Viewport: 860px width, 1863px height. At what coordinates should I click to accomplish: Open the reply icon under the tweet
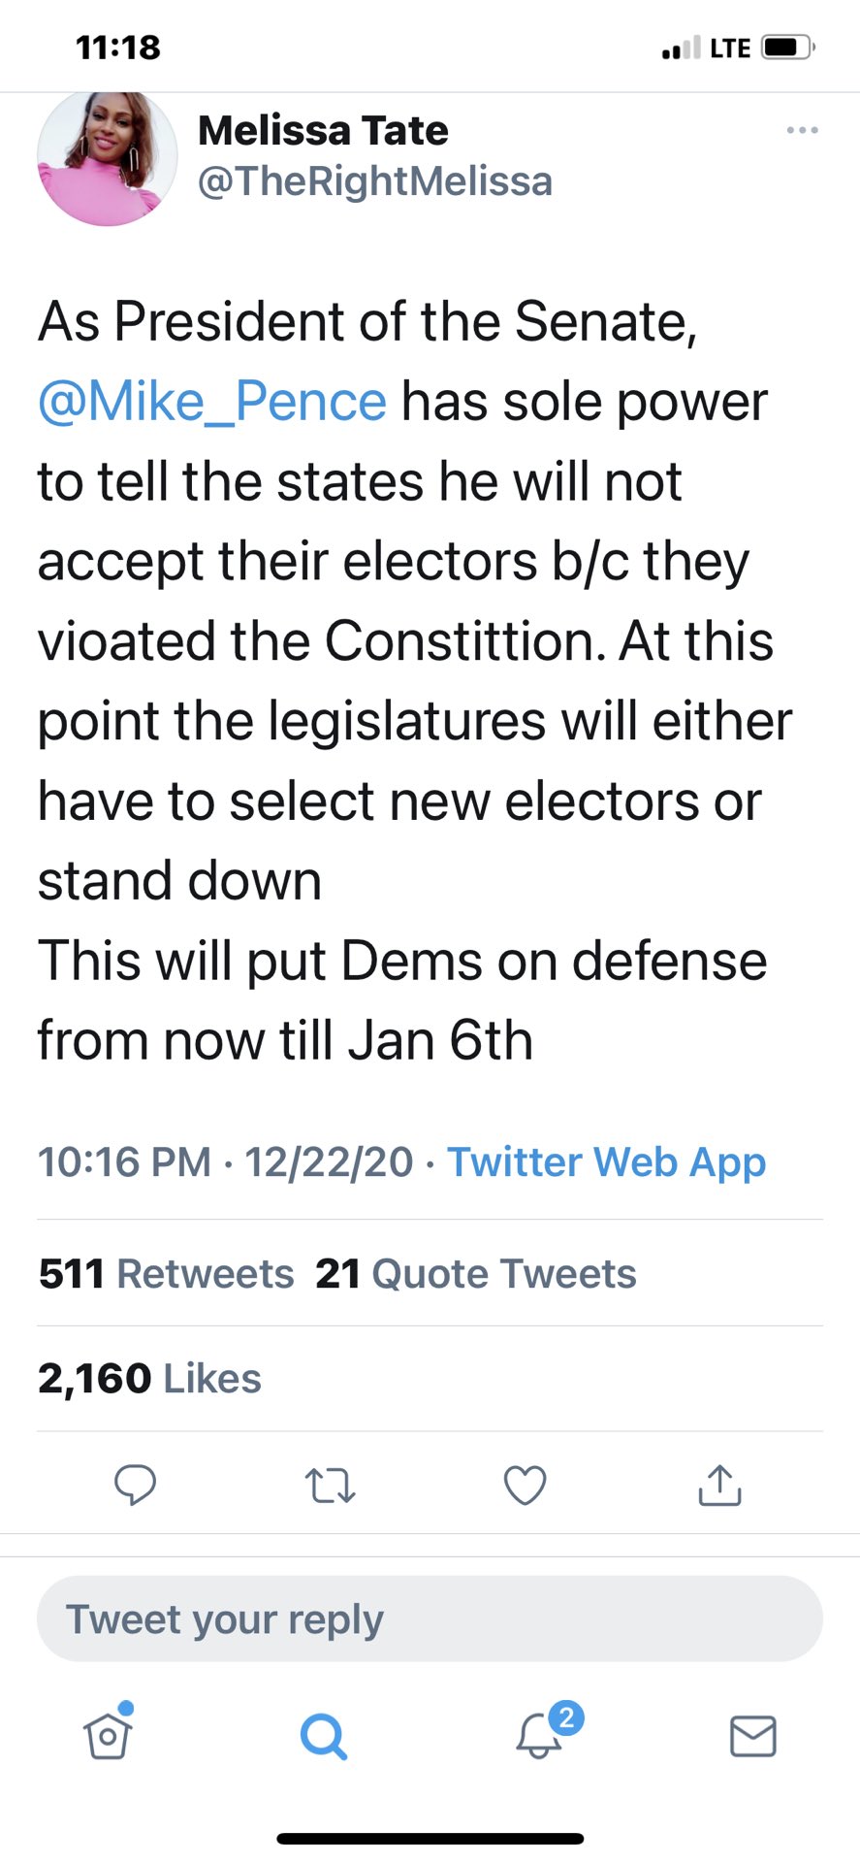136,1484
